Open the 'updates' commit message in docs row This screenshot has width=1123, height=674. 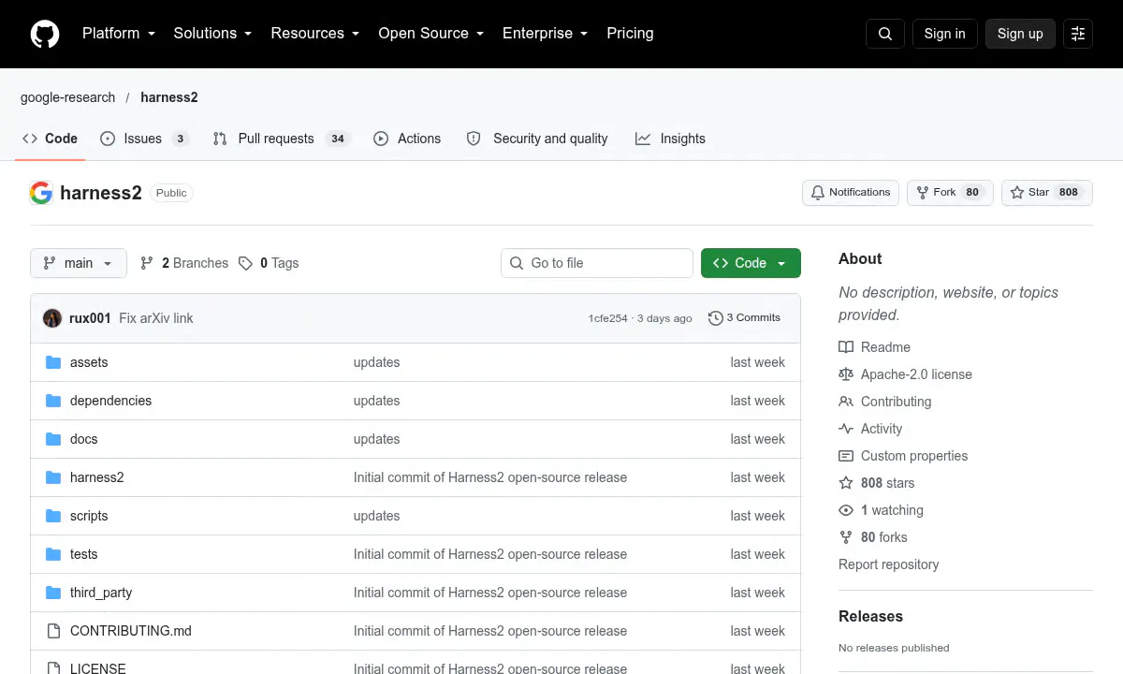pos(376,439)
